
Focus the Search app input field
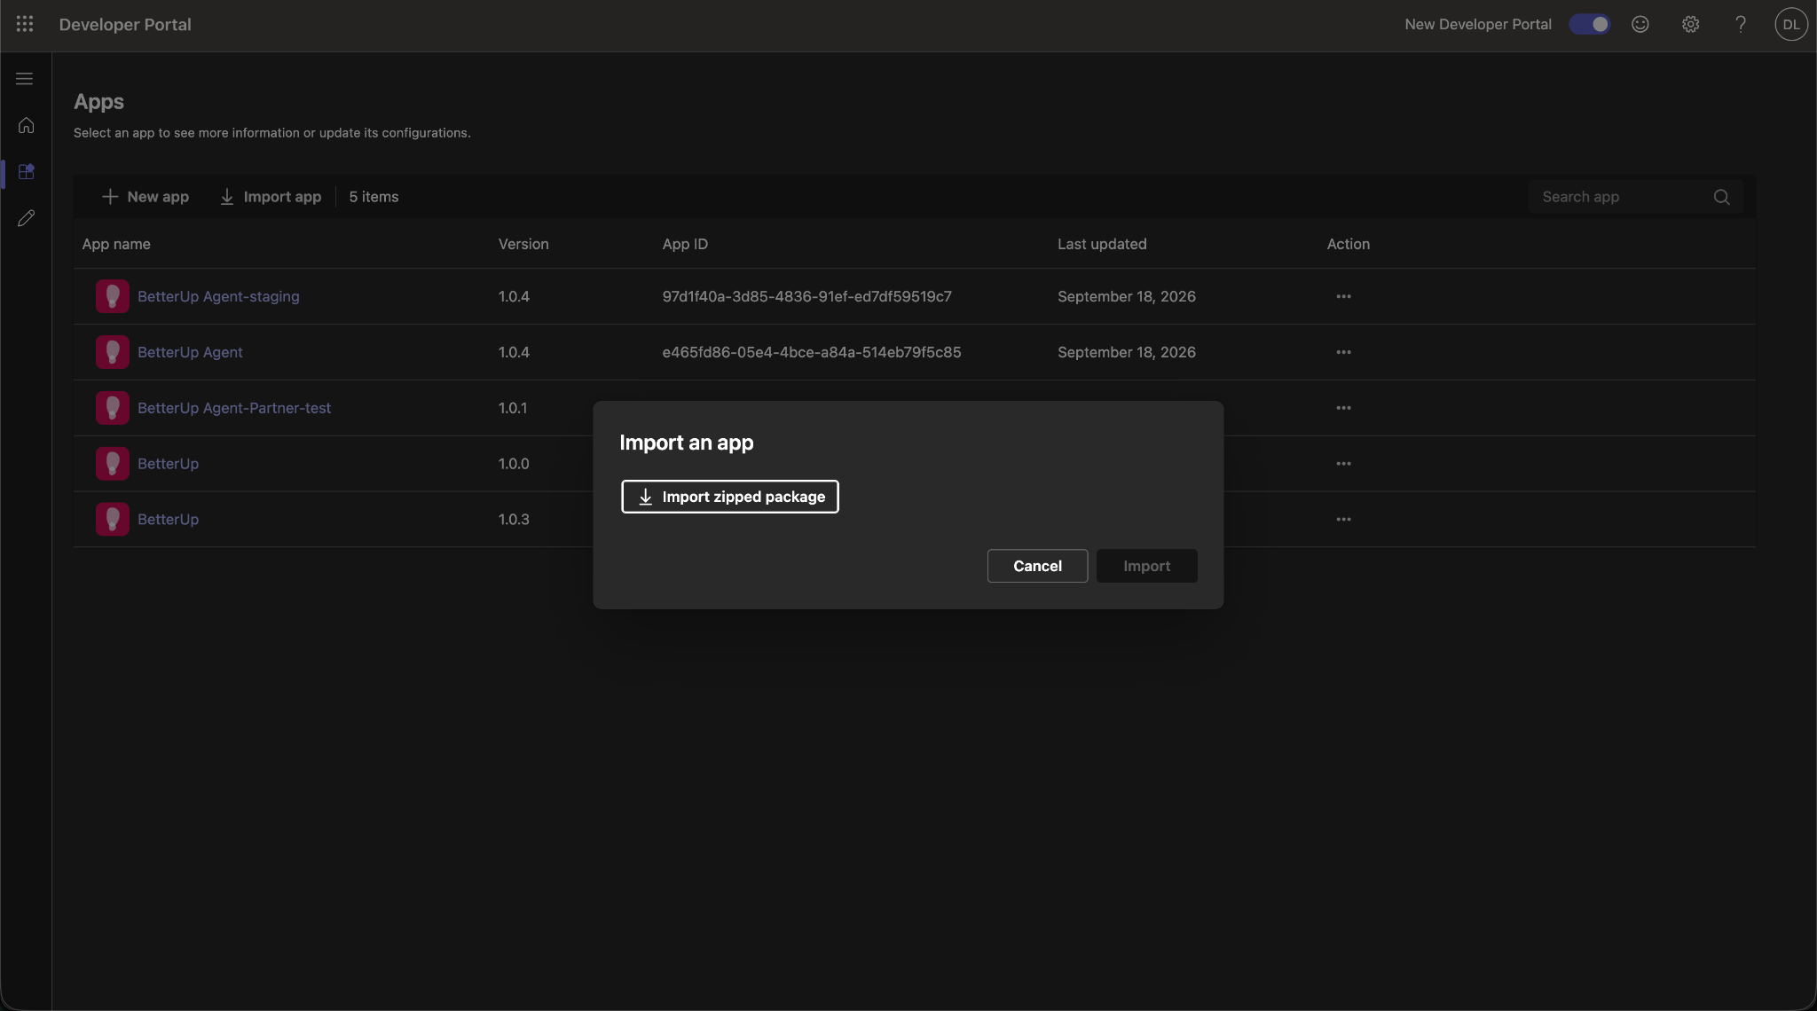pyautogui.click(x=1635, y=197)
